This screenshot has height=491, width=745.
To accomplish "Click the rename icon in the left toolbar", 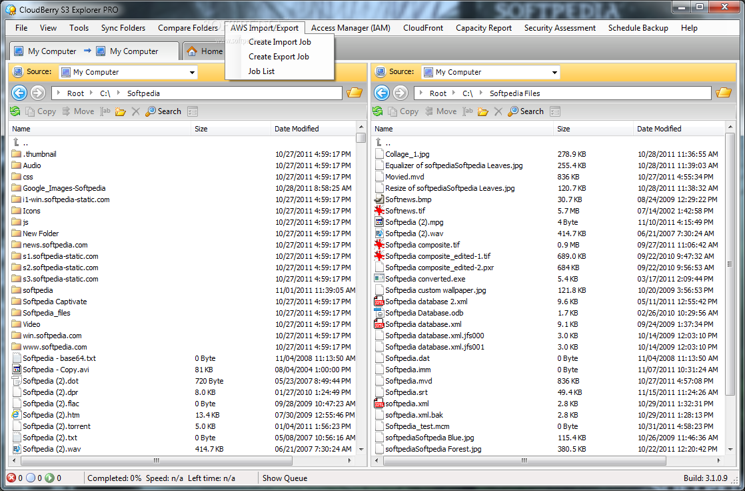I will pos(105,111).
